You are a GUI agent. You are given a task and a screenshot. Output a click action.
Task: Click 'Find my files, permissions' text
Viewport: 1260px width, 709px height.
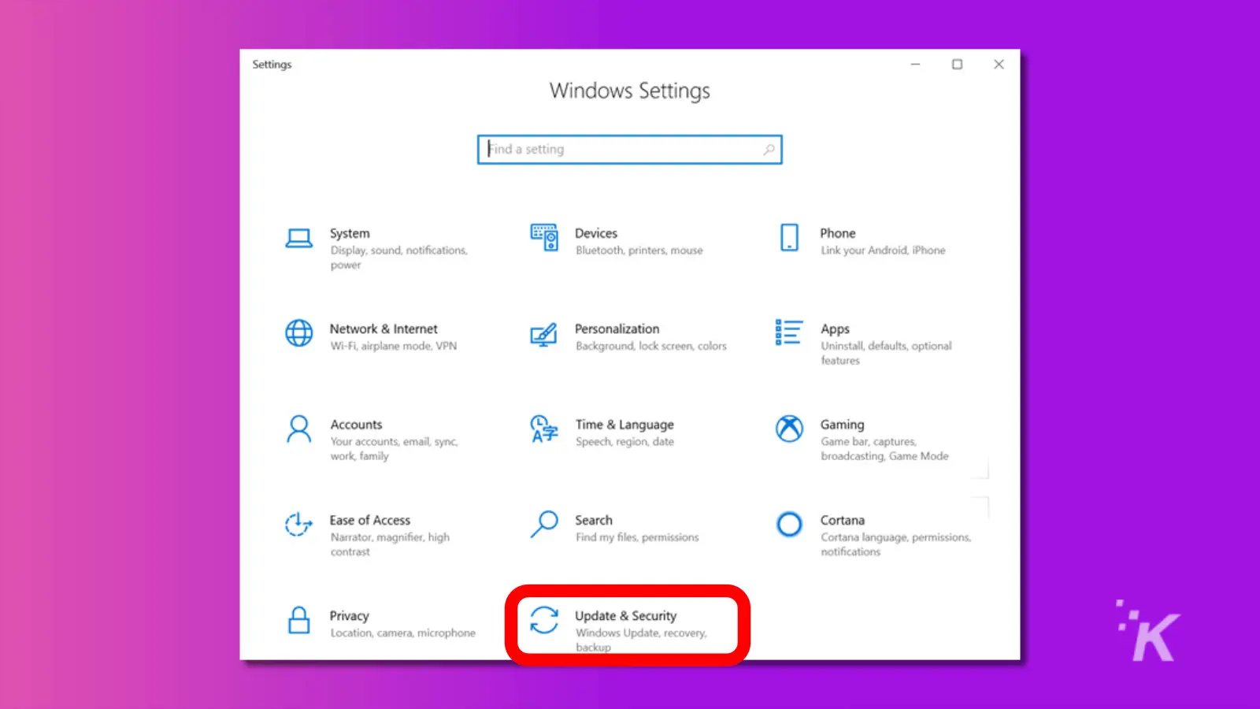637,537
